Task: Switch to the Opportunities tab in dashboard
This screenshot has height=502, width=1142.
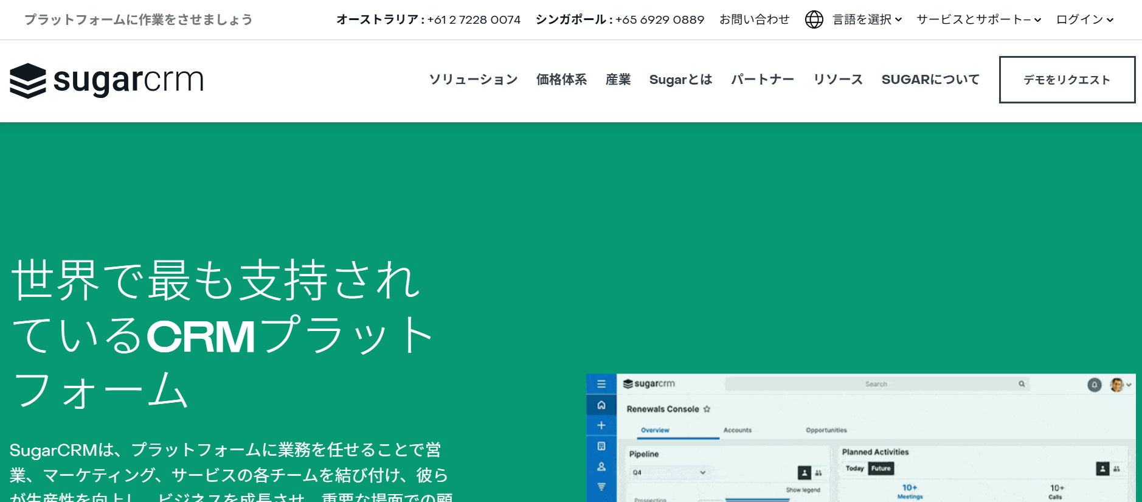Action: click(826, 430)
